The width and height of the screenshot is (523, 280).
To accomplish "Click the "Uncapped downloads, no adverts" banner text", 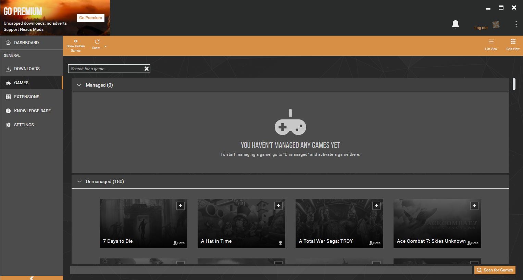I will point(35,23).
